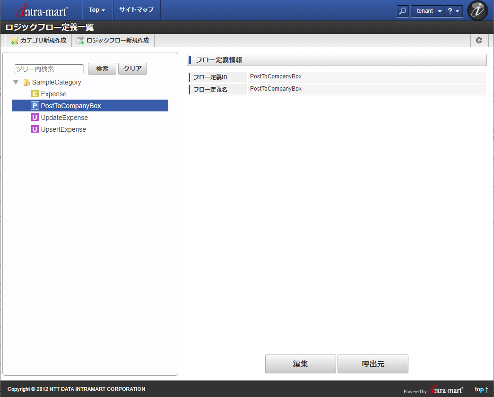
Task: Select UpdateExpense in tree
Action: tap(64, 118)
